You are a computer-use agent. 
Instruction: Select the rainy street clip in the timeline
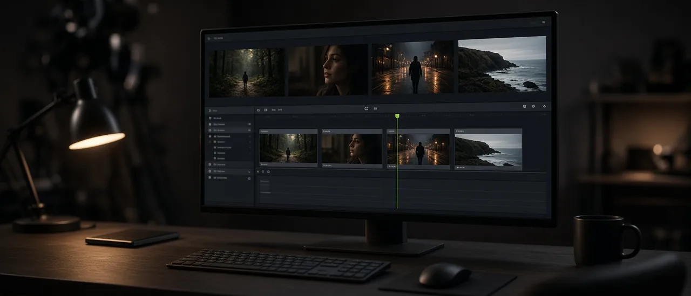[x=418, y=149]
